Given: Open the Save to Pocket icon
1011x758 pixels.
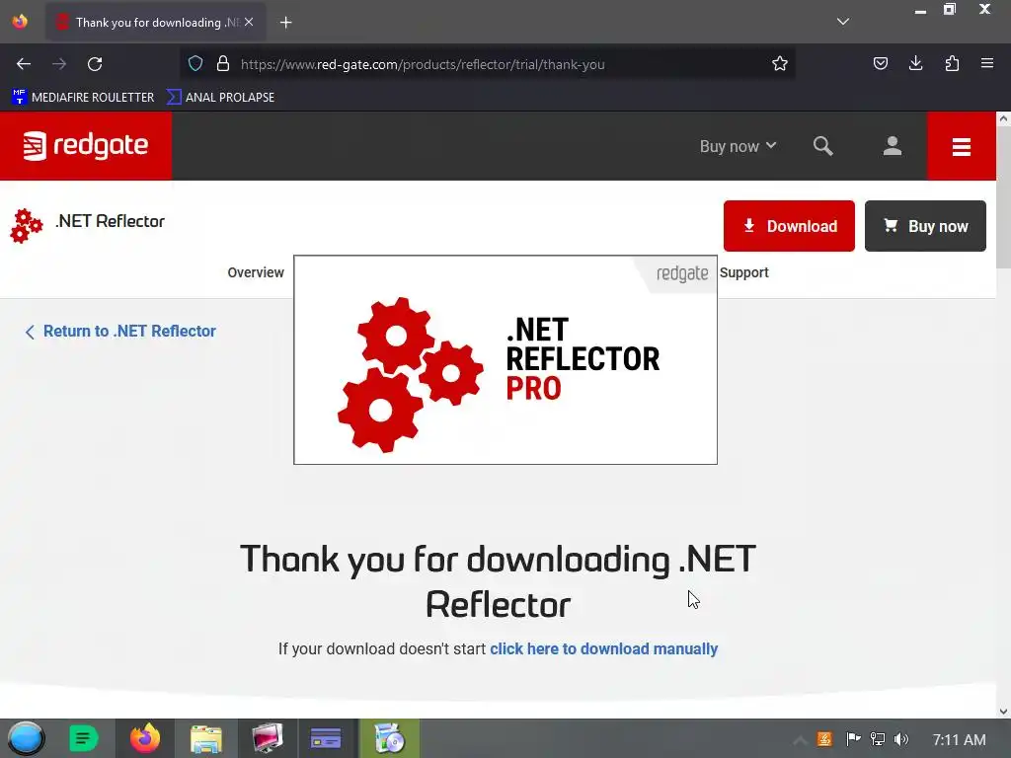Looking at the screenshot, I should [880, 63].
